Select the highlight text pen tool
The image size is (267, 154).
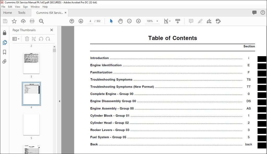(200, 21)
